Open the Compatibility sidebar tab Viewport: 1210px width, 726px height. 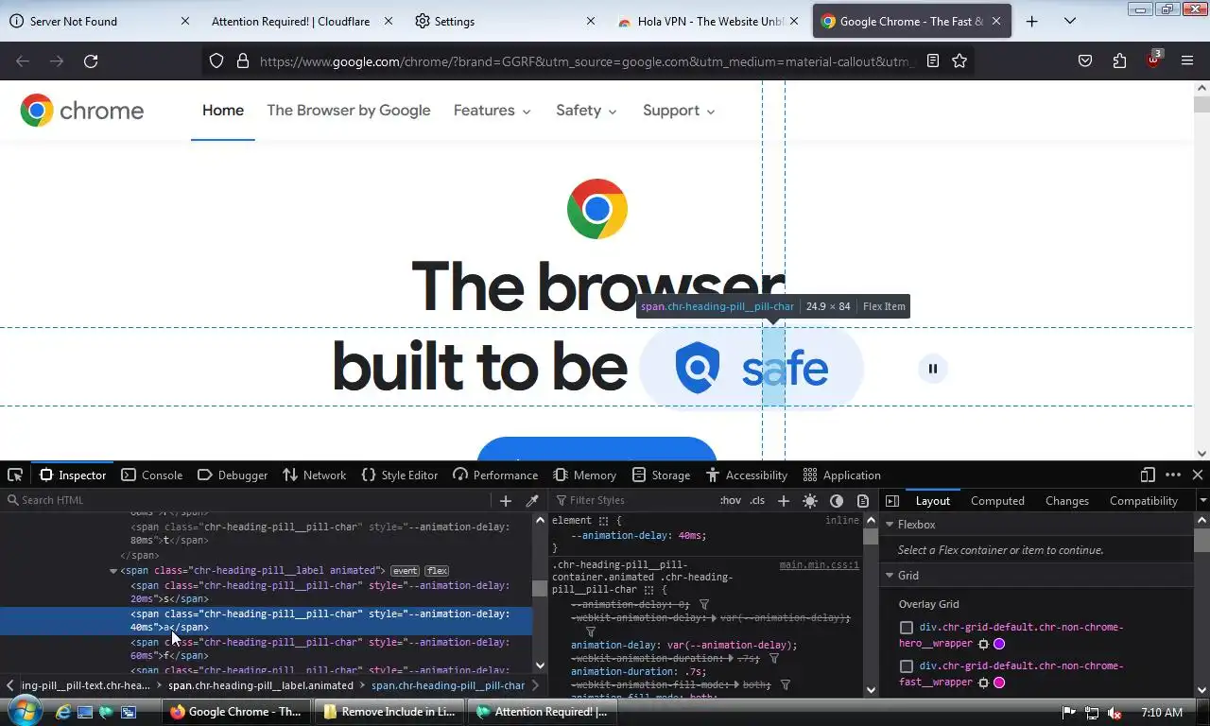1143,501
